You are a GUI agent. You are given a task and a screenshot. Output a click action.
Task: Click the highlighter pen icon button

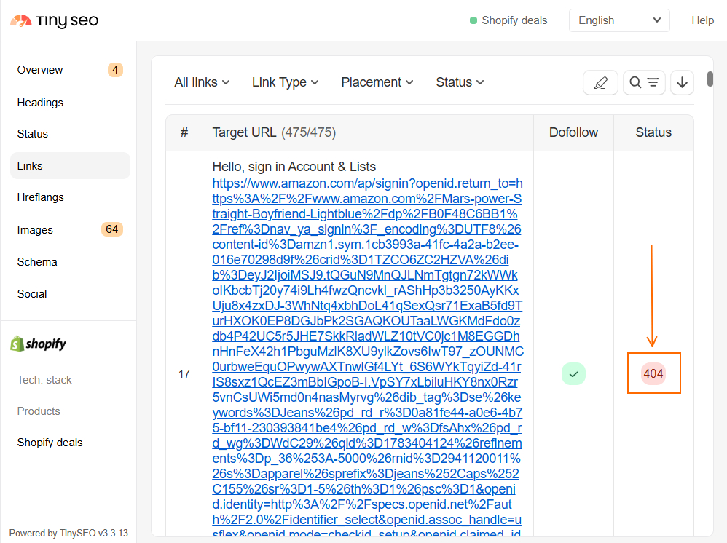[x=600, y=82]
